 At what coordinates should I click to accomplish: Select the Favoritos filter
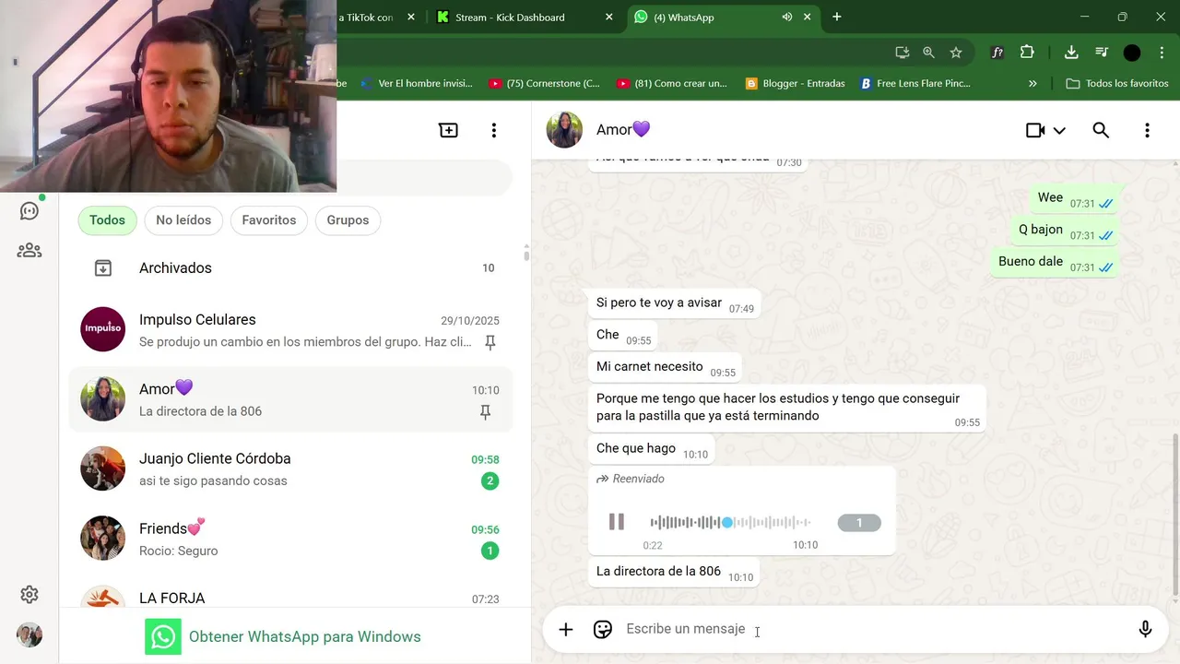(x=269, y=220)
